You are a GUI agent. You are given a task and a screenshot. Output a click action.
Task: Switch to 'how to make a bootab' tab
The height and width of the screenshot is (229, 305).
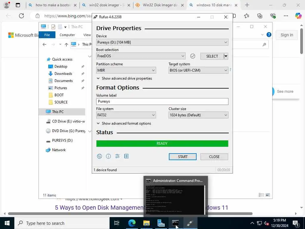pos(53,5)
